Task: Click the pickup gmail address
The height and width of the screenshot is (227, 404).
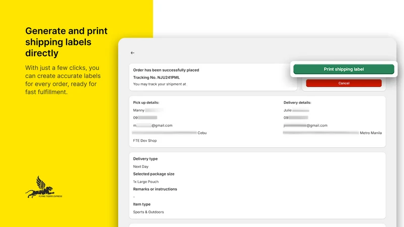Action: 153,125
